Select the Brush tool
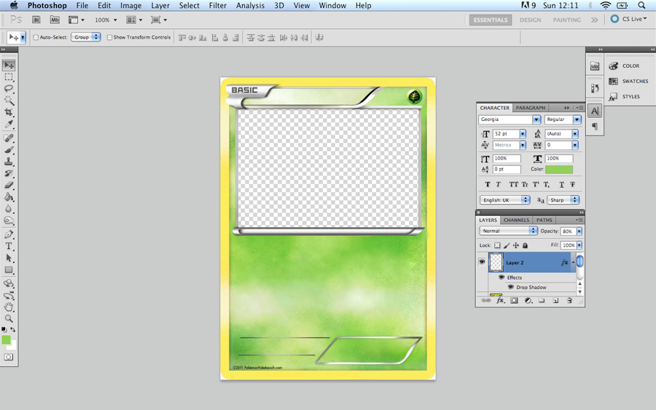The height and width of the screenshot is (410, 656). [x=9, y=149]
